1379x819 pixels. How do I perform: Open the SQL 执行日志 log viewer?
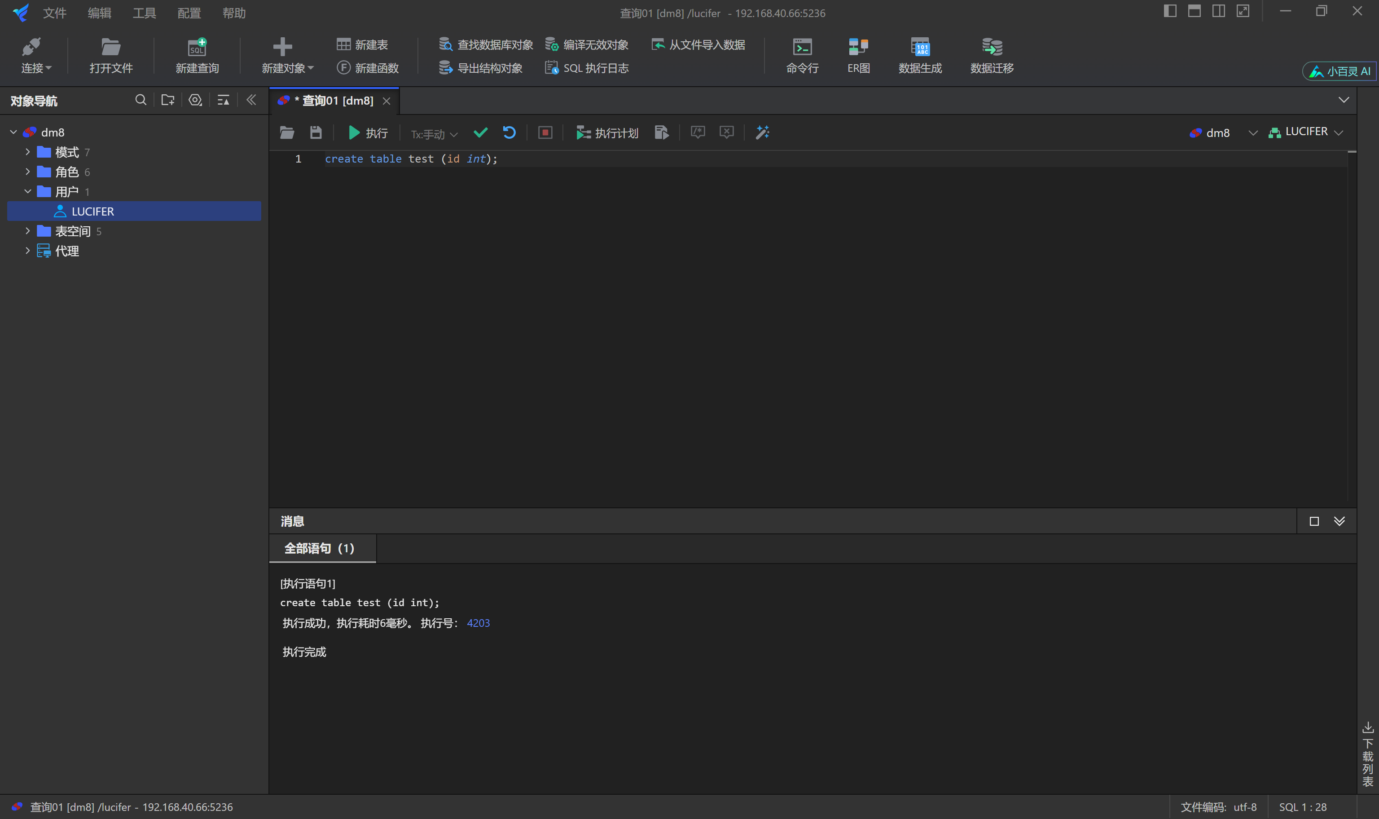(x=586, y=67)
